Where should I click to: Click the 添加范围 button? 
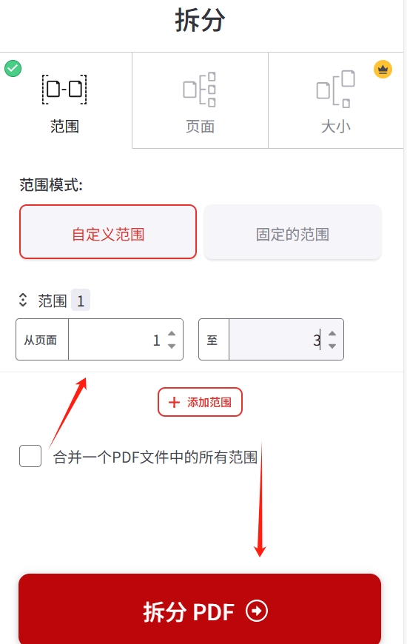[200, 402]
